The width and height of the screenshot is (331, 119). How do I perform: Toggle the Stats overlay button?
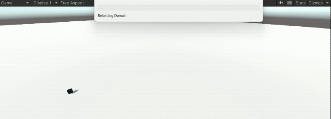301,3
